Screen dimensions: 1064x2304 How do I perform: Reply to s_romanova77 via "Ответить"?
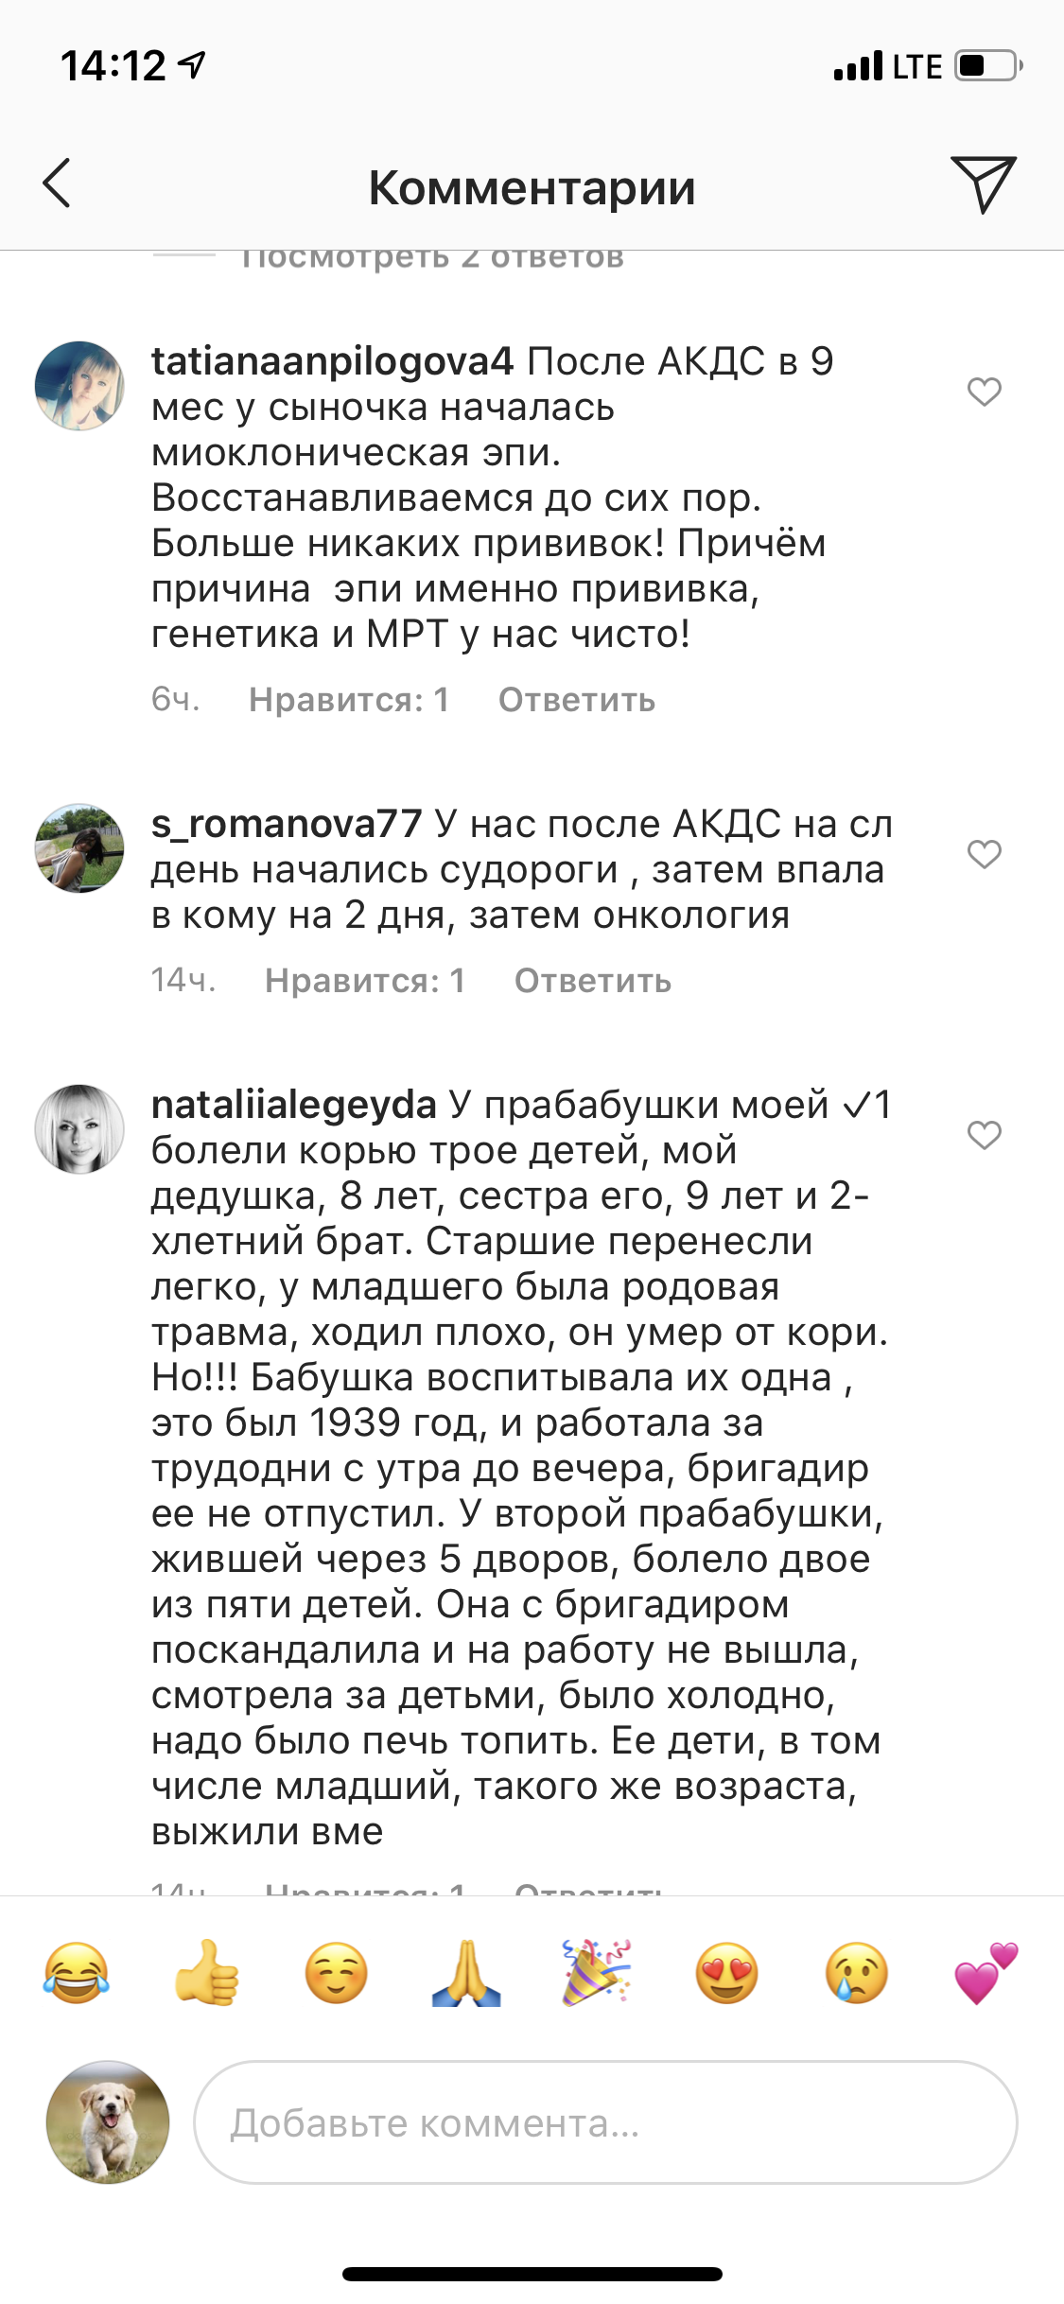(592, 981)
